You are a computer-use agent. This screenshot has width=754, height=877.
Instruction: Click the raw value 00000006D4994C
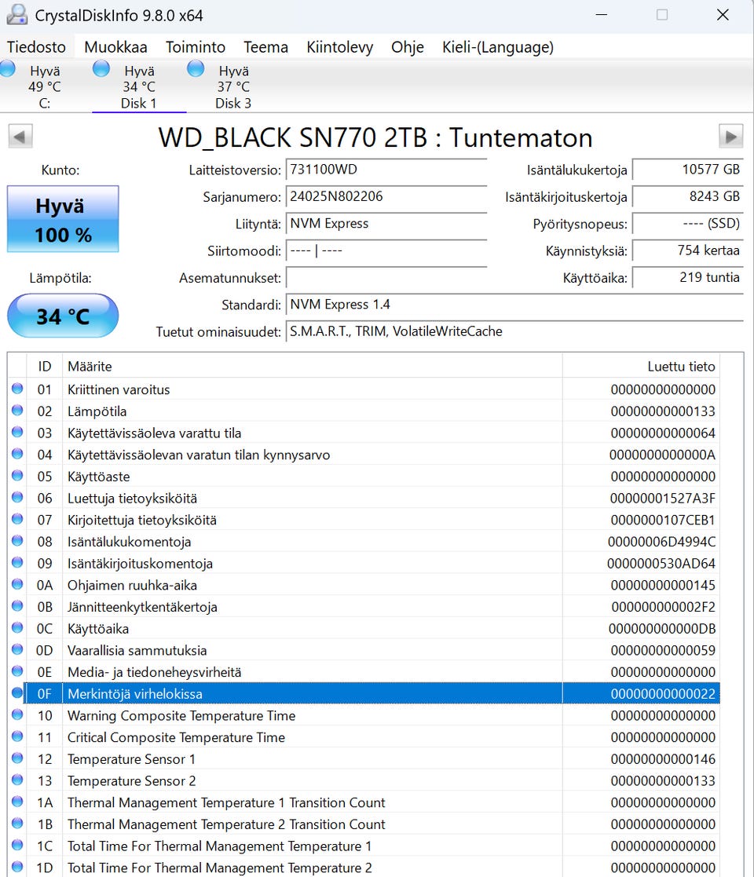click(x=661, y=542)
